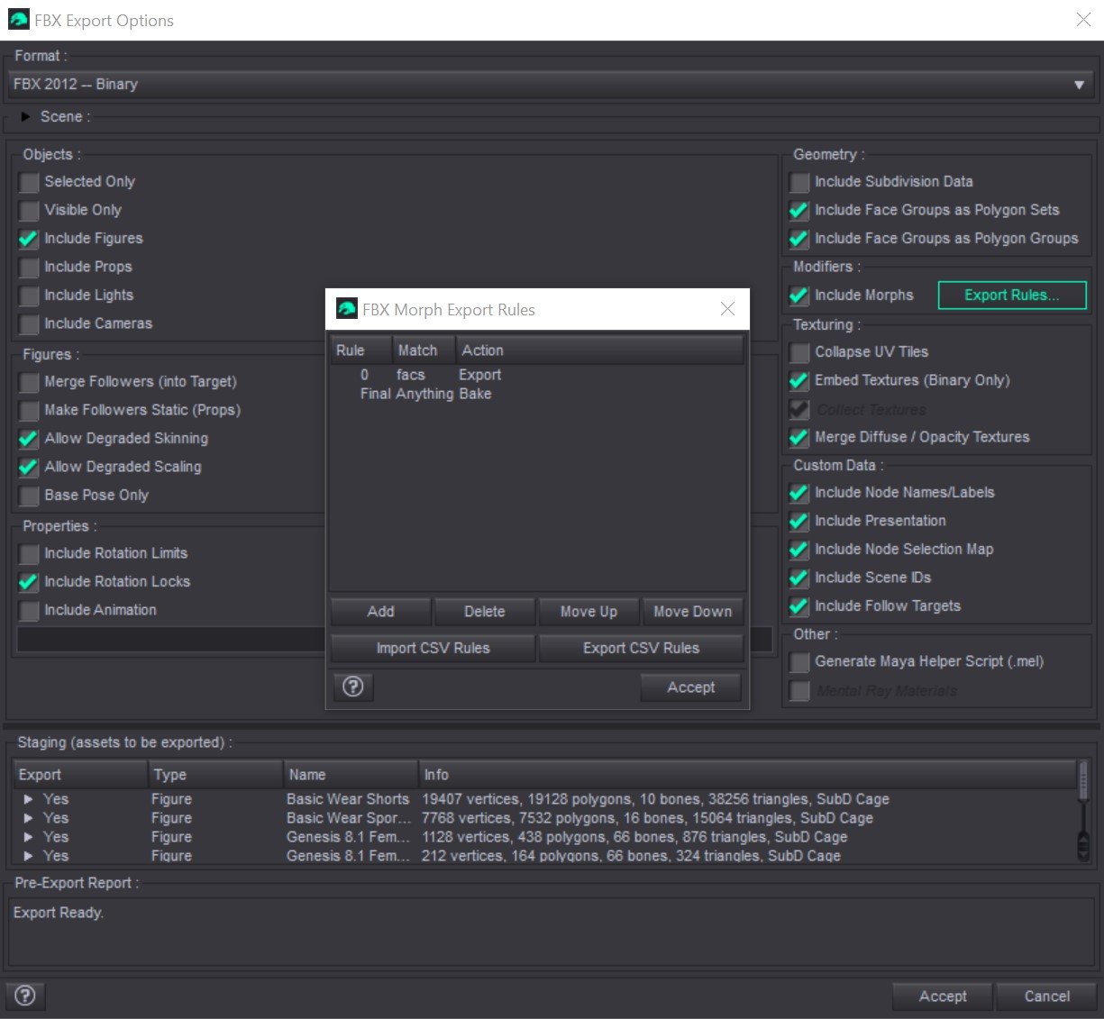Image resolution: width=1104 pixels, height=1019 pixels.
Task: Cancel the FBX Export Options
Action: point(1046,996)
